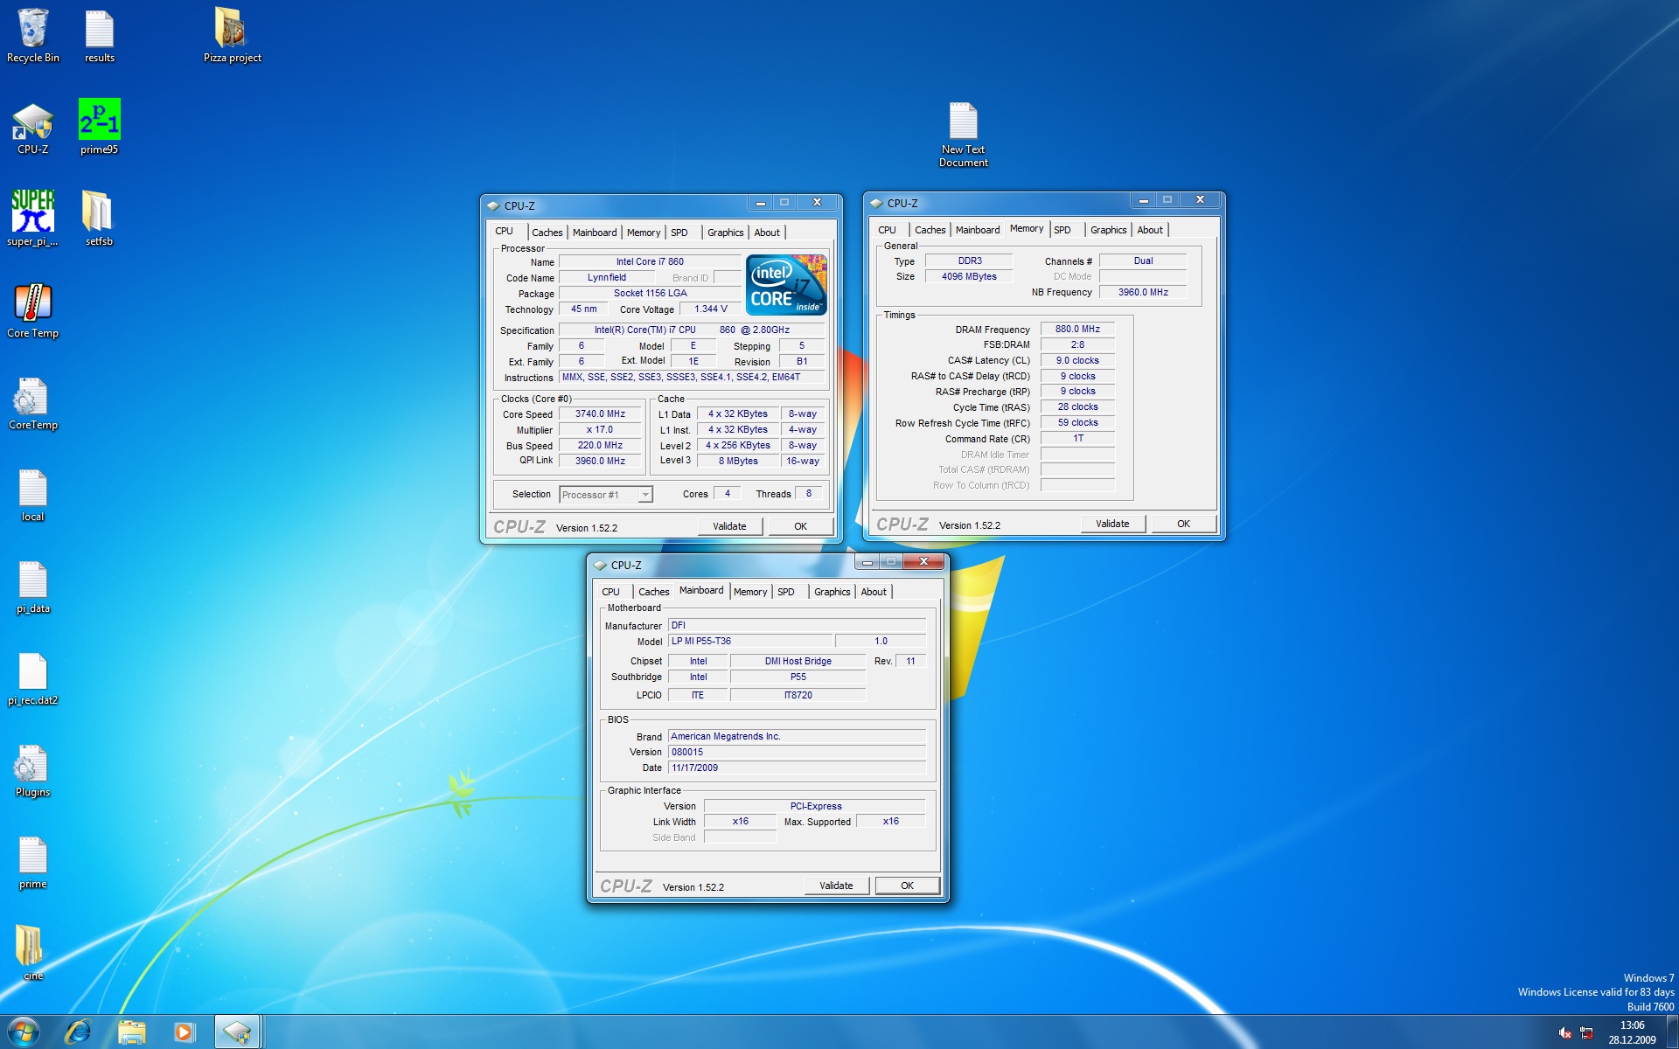Open Caches tab in Mainboard window
1679x1049 pixels.
653,592
